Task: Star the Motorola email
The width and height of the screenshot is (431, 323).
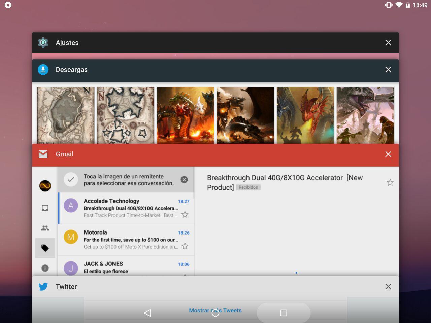Action: coord(185,246)
